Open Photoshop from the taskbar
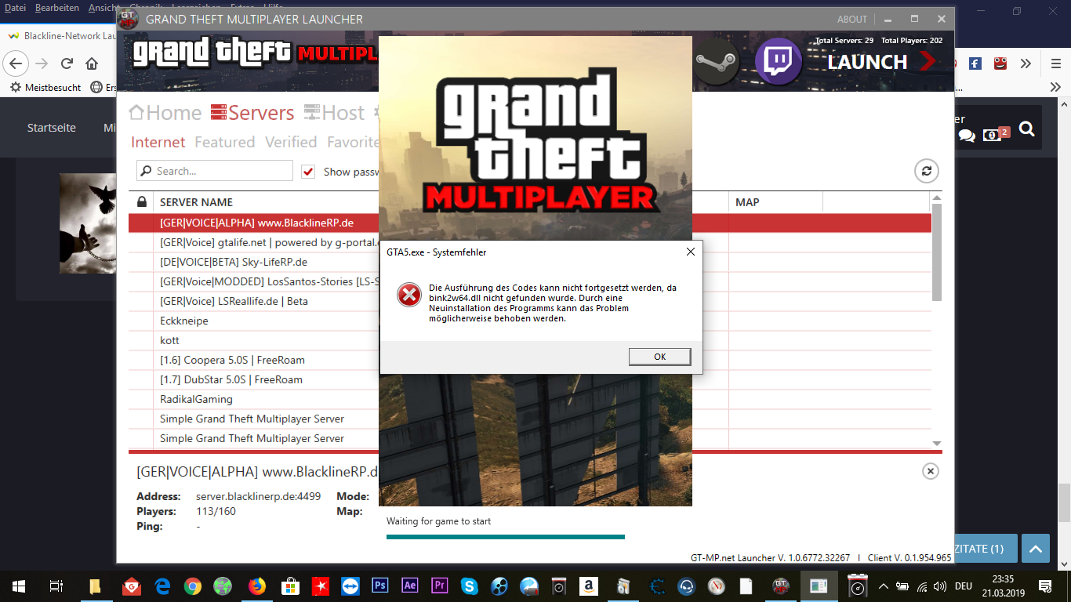 (x=380, y=586)
